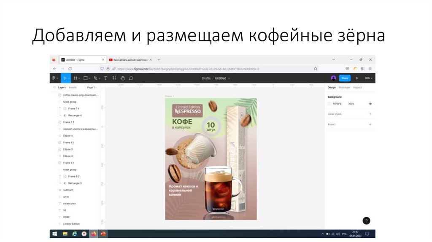Open the Drafts breadcrumb link
This screenshot has height=242, width=432.
click(x=206, y=78)
